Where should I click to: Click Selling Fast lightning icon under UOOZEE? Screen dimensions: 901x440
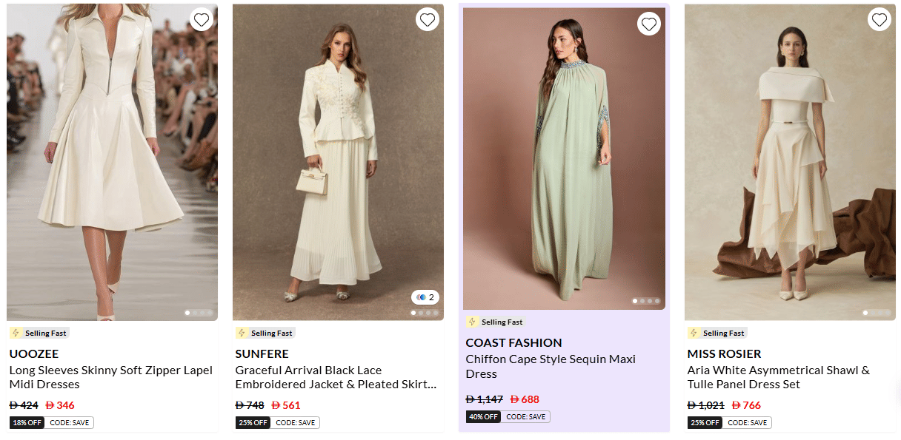pyautogui.click(x=16, y=333)
